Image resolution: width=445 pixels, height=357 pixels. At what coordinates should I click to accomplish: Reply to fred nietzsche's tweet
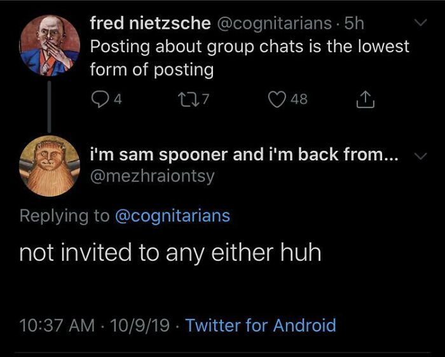click(x=99, y=99)
